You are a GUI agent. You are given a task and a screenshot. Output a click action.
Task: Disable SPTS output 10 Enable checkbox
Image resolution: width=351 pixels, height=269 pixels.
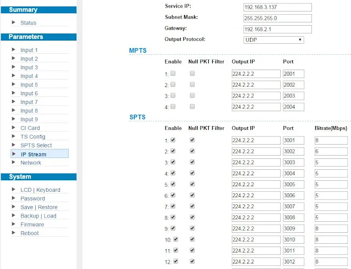click(x=176, y=239)
